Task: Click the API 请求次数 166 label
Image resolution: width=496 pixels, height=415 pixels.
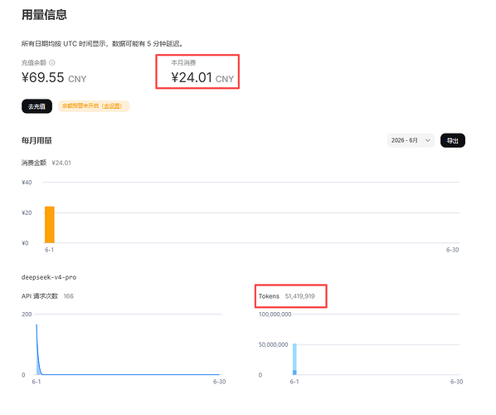Action: [x=47, y=296]
